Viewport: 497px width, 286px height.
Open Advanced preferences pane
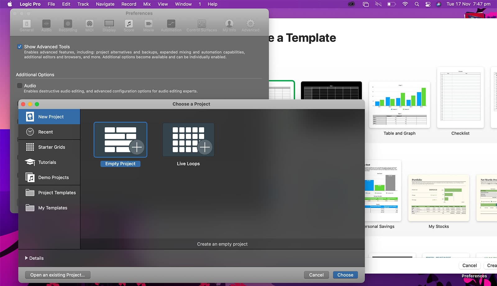tap(250, 26)
